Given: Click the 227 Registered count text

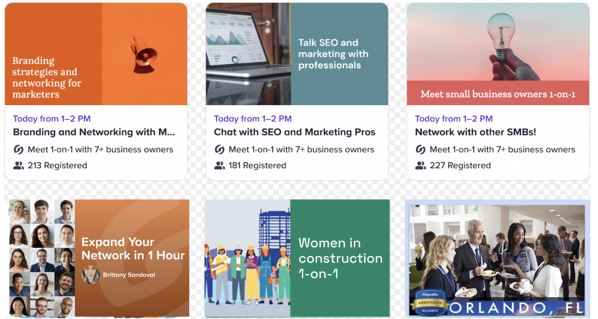Looking at the screenshot, I should [x=460, y=165].
